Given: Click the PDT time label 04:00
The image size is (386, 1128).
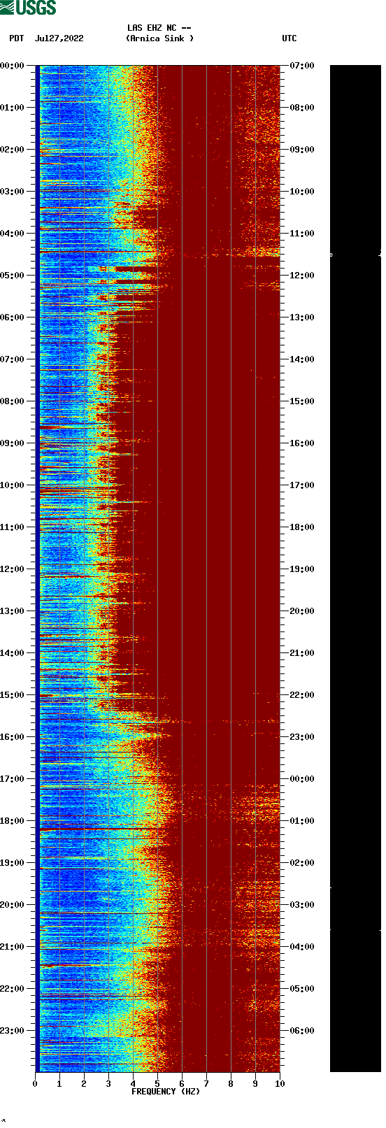Looking at the screenshot, I should [x=13, y=234].
